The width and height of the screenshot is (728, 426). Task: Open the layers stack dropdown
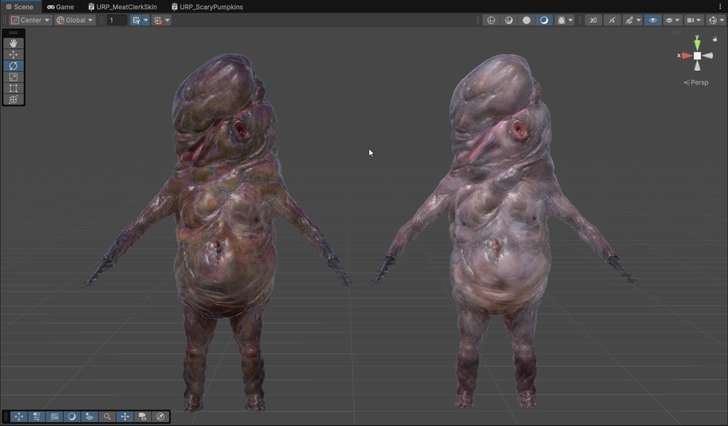tap(672, 20)
